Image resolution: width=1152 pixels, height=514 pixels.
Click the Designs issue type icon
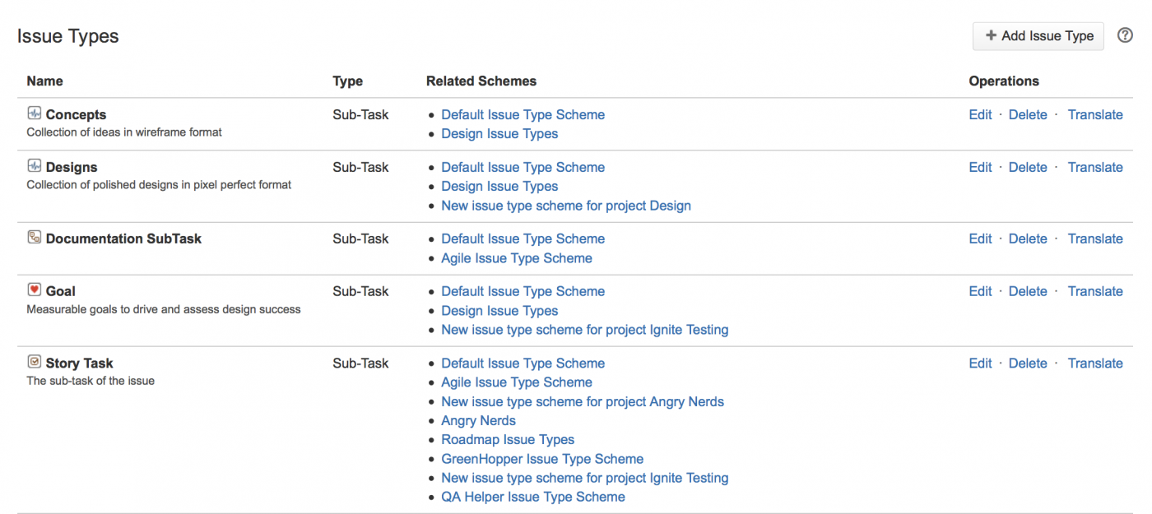pyautogui.click(x=34, y=166)
